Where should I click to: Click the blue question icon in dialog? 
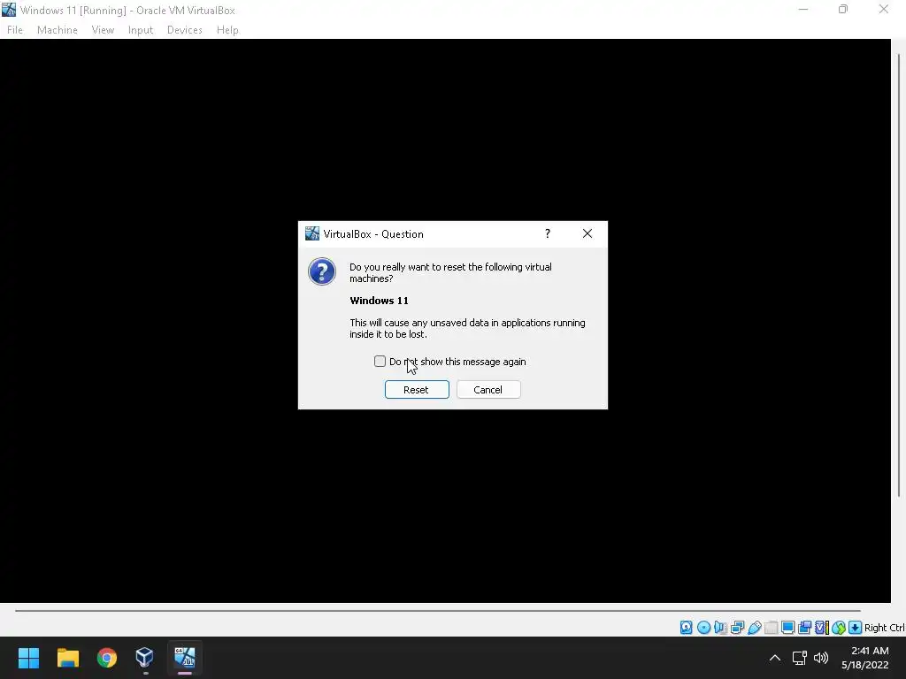[x=322, y=271]
